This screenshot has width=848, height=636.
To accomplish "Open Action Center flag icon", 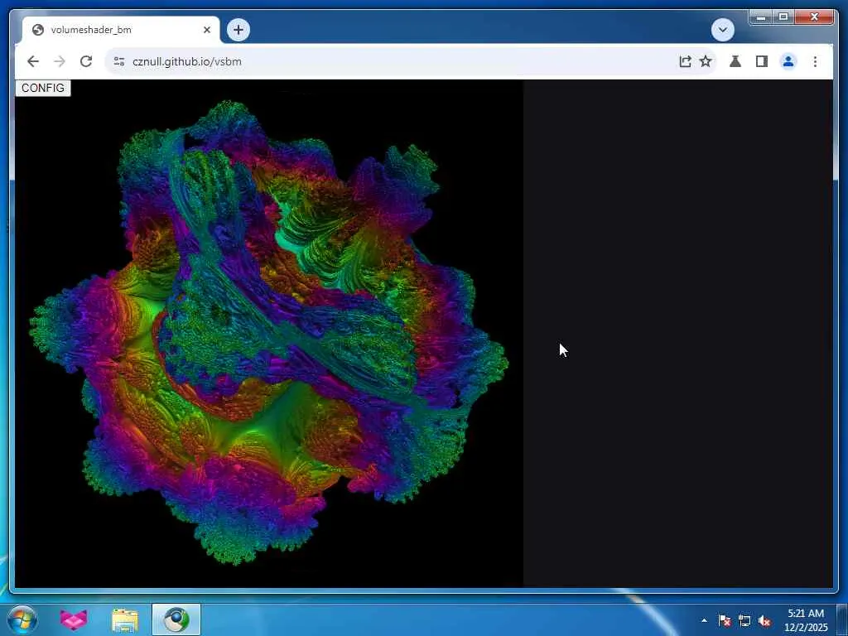I will pyautogui.click(x=725, y=620).
